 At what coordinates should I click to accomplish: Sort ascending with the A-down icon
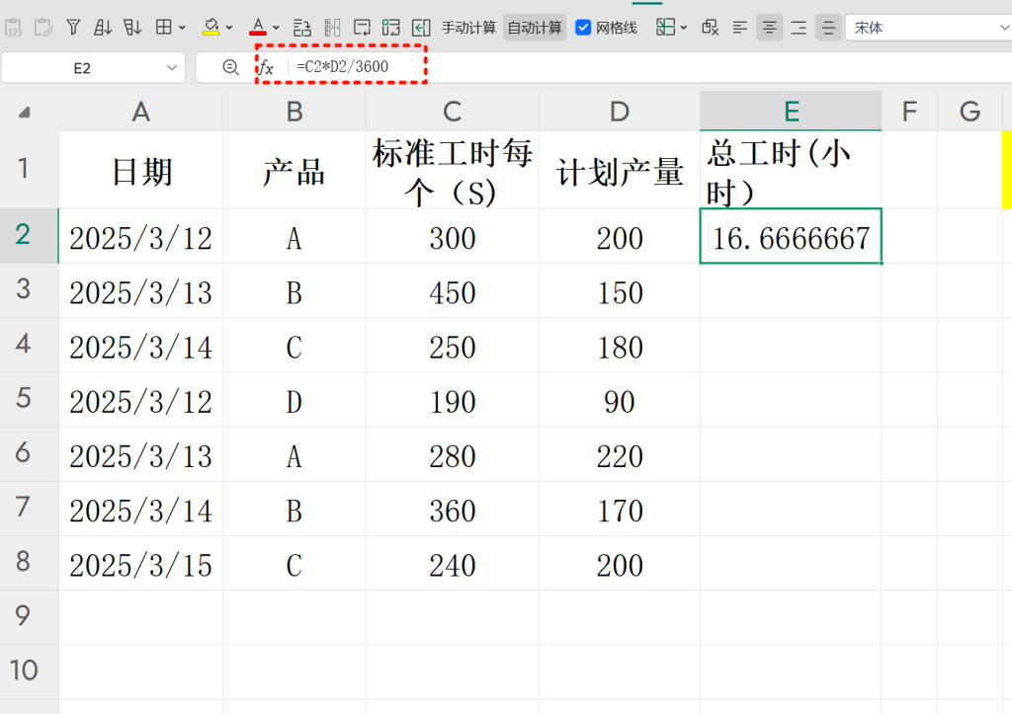click(x=103, y=27)
